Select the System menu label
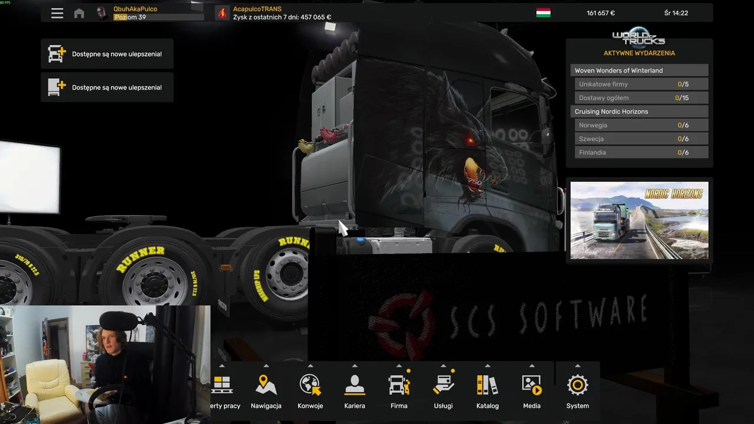The image size is (754, 424). [x=577, y=406]
